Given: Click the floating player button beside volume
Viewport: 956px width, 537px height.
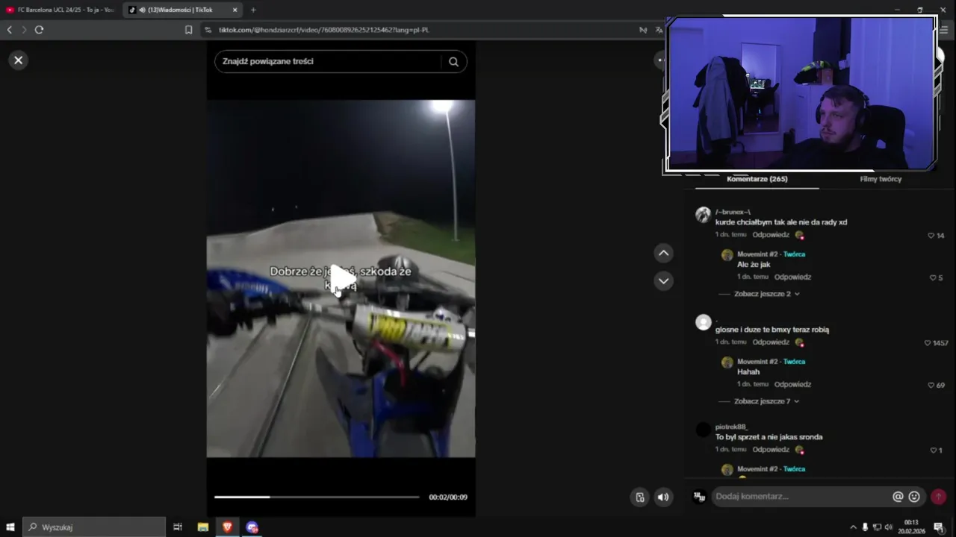Looking at the screenshot, I should coord(639,497).
